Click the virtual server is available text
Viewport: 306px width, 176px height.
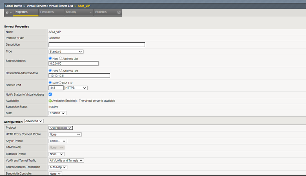97,101
